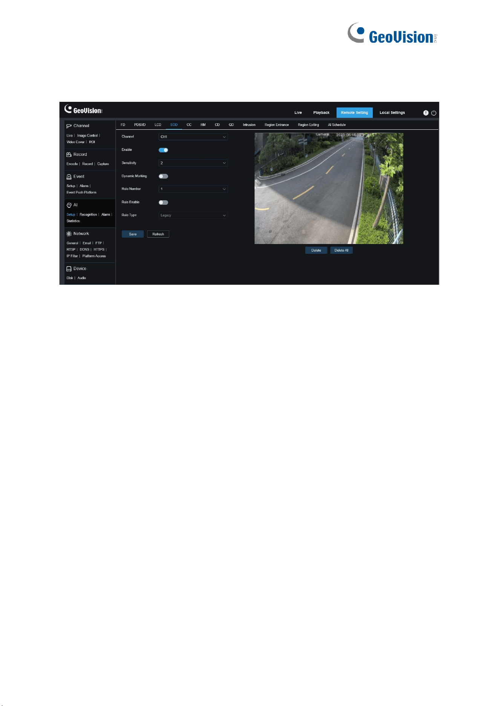Open Recognition under AI
Image resolution: width=499 pixels, height=706 pixels.
coord(88,215)
